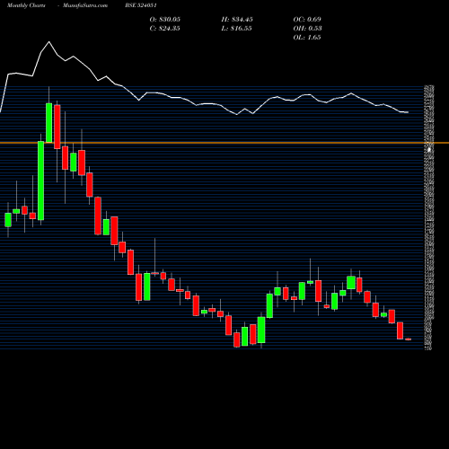Click the OC: 0.69 value
Screen dimensions: 449x449
(x=307, y=20)
